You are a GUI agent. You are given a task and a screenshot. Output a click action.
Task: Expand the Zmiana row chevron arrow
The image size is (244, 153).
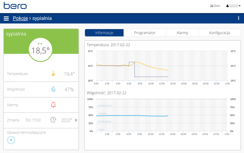coord(76,120)
